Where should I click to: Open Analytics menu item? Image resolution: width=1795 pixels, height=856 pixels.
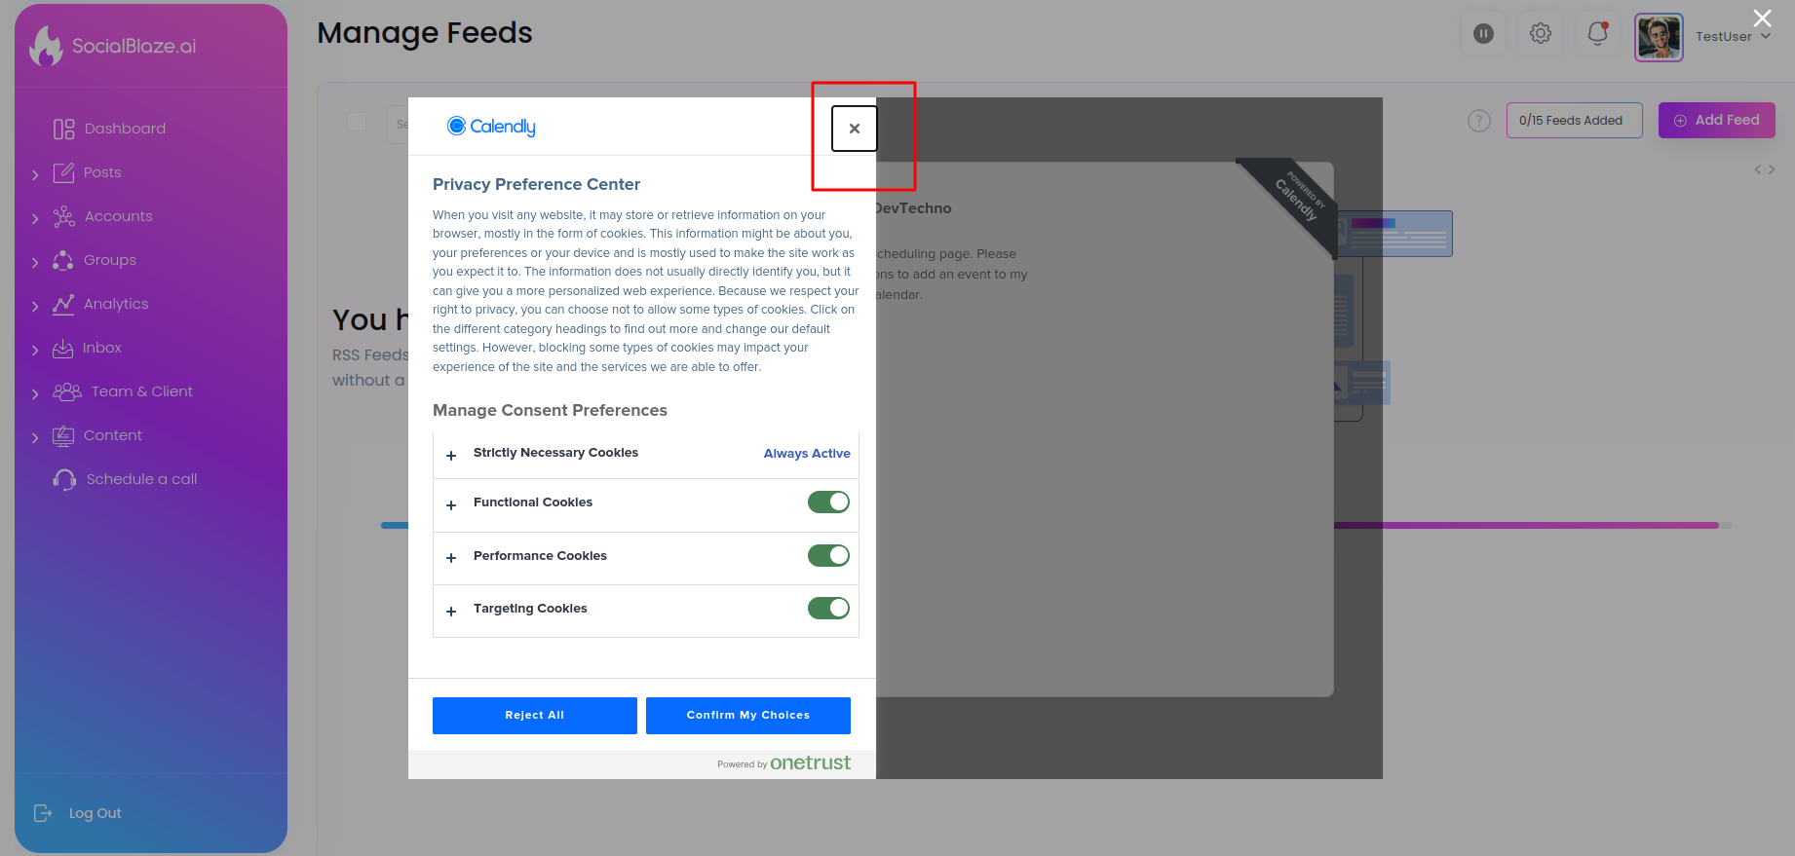116,304
